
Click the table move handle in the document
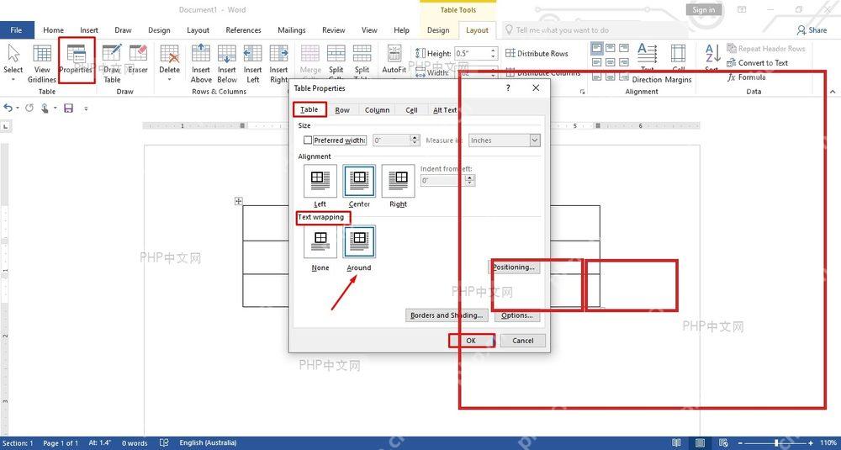[239, 201]
